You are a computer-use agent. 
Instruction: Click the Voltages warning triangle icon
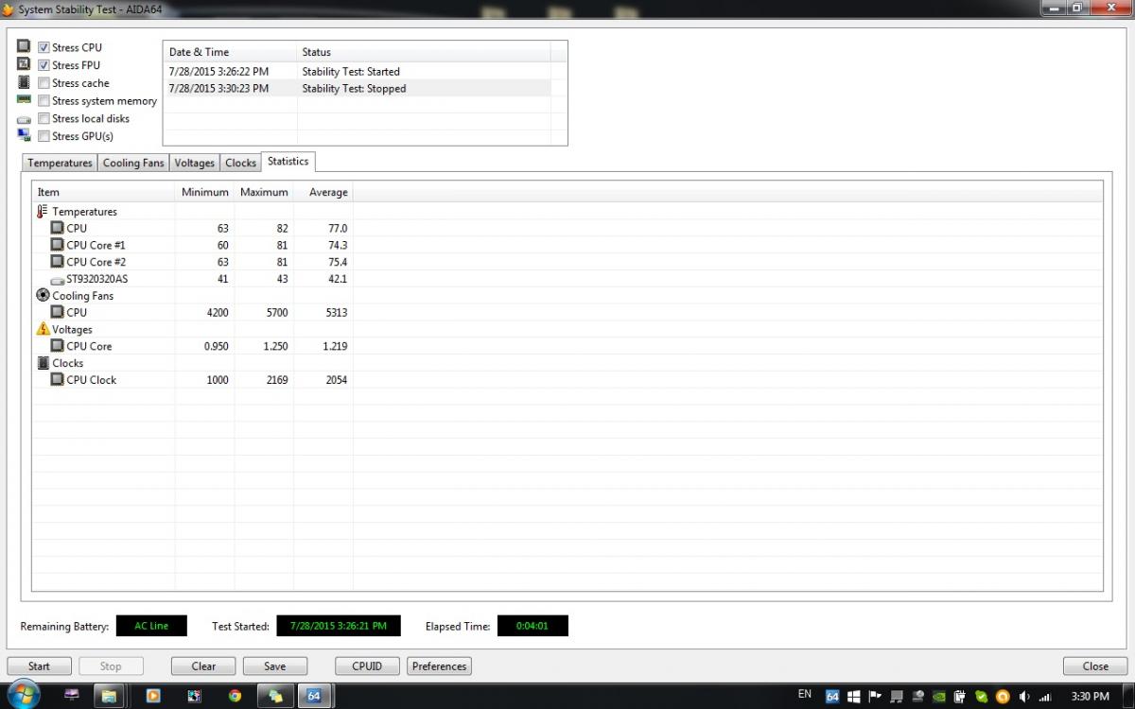[43, 329]
